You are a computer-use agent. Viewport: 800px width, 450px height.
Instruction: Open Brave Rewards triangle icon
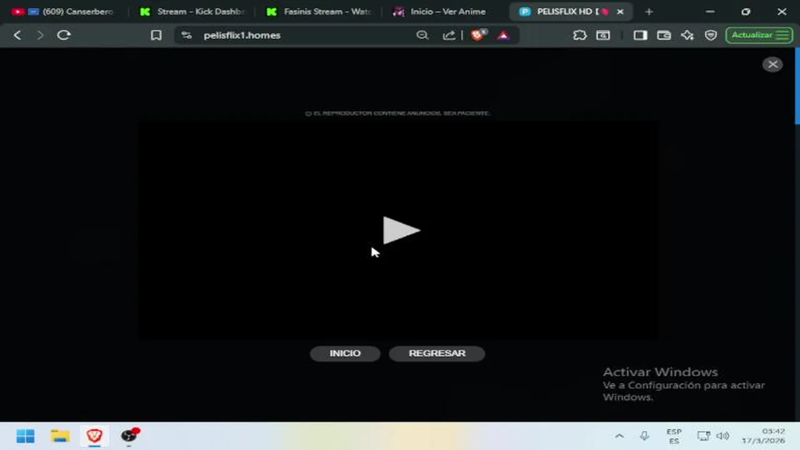coord(503,35)
